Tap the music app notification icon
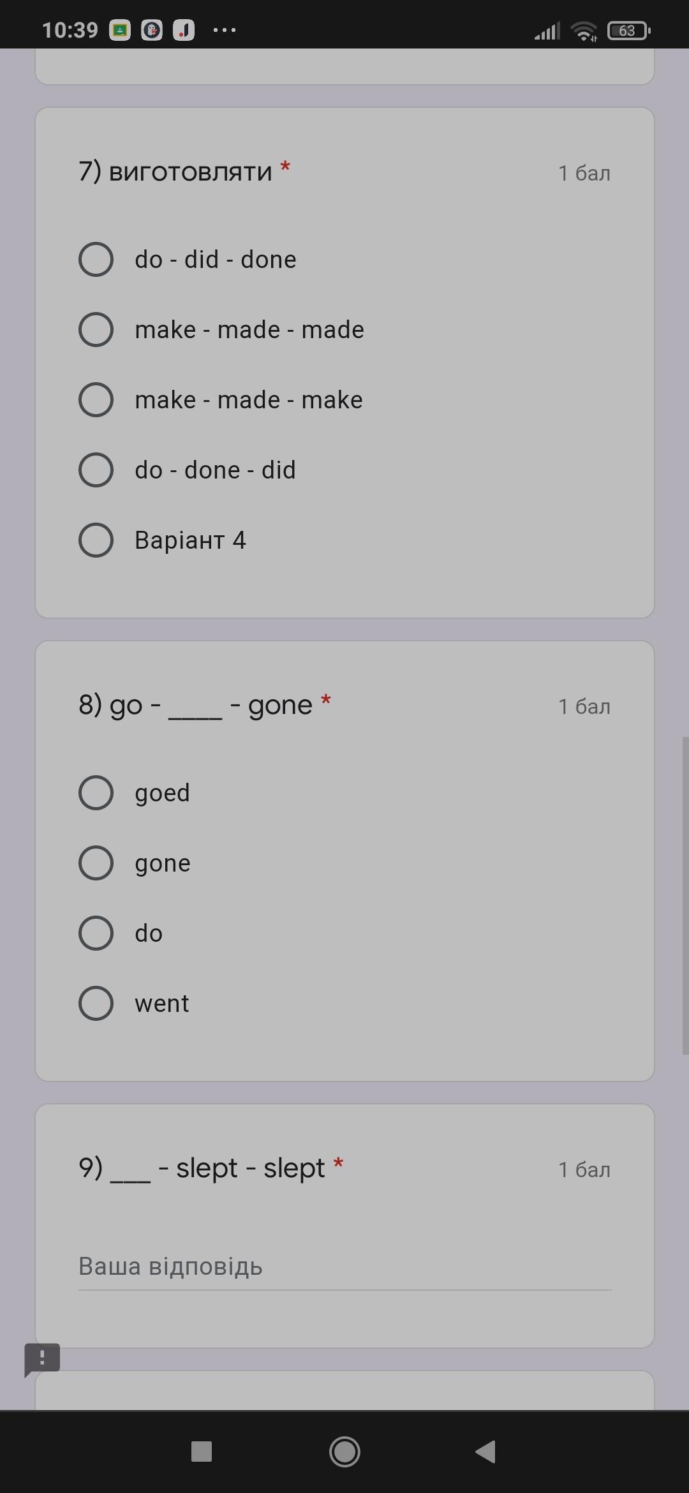Viewport: 689px width, 1493px height. [184, 30]
